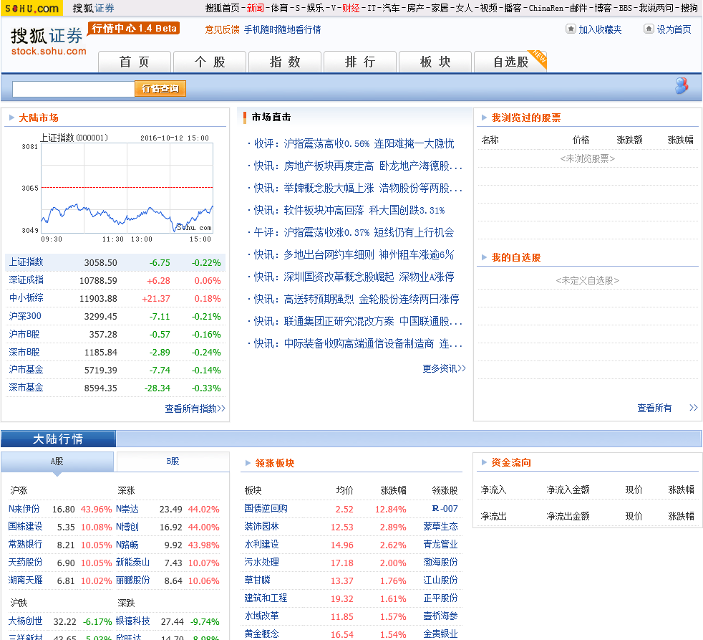Open the 房地产板块再度走高 news headline
Image resolution: width=703 pixels, height=640 pixels.
358,166
